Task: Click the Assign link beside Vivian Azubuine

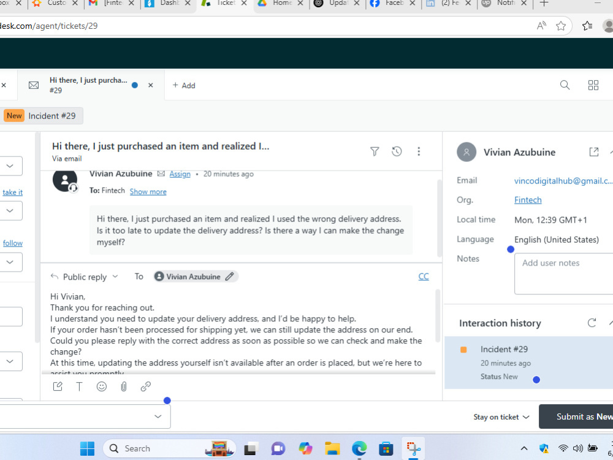Action: (180, 174)
